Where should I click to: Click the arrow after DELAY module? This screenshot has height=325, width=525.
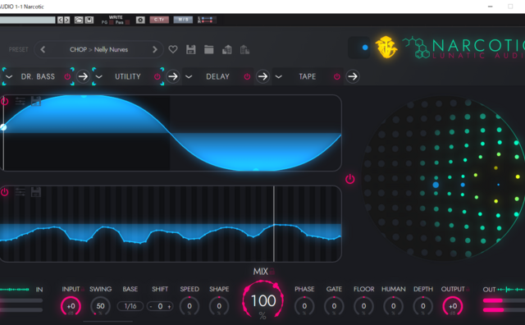(x=262, y=76)
